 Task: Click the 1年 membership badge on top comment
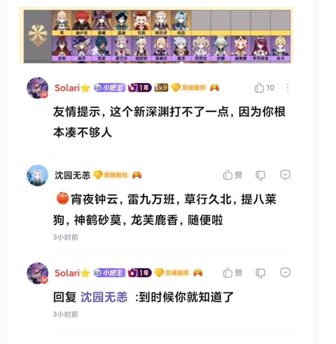click(x=140, y=88)
